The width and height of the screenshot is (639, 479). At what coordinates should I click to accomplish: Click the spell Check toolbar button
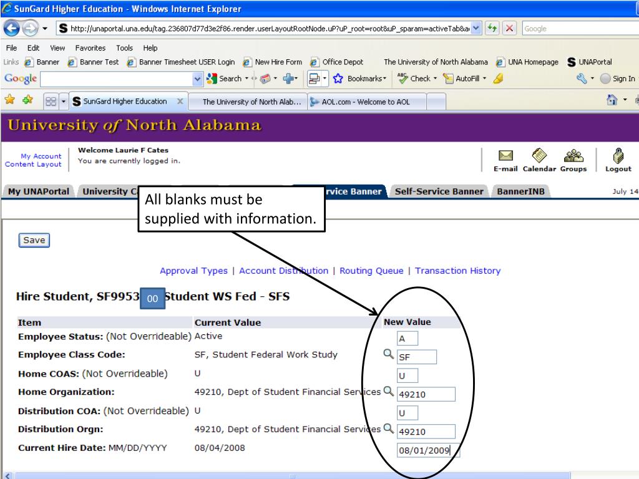(414, 79)
